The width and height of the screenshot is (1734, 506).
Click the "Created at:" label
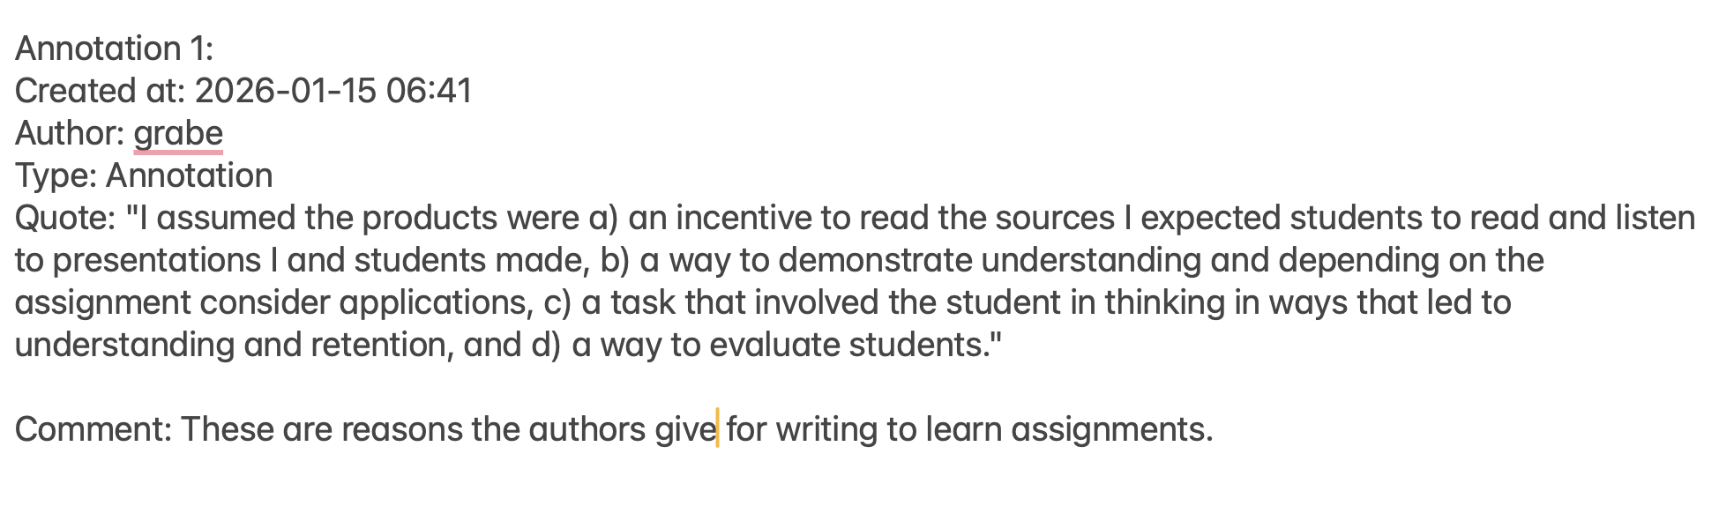click(99, 91)
